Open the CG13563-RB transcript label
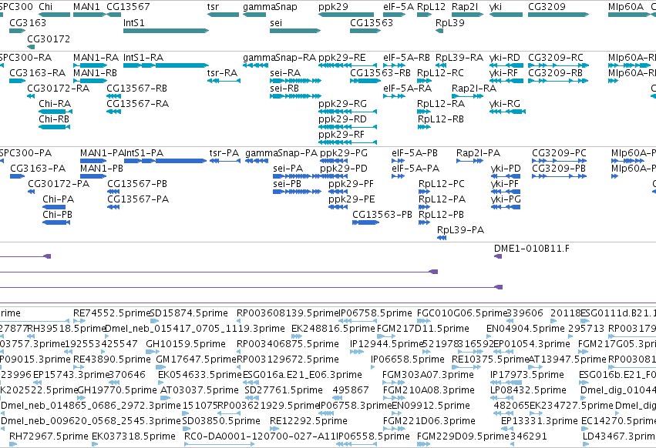Viewport: 656px width, 448px height. tap(380, 72)
